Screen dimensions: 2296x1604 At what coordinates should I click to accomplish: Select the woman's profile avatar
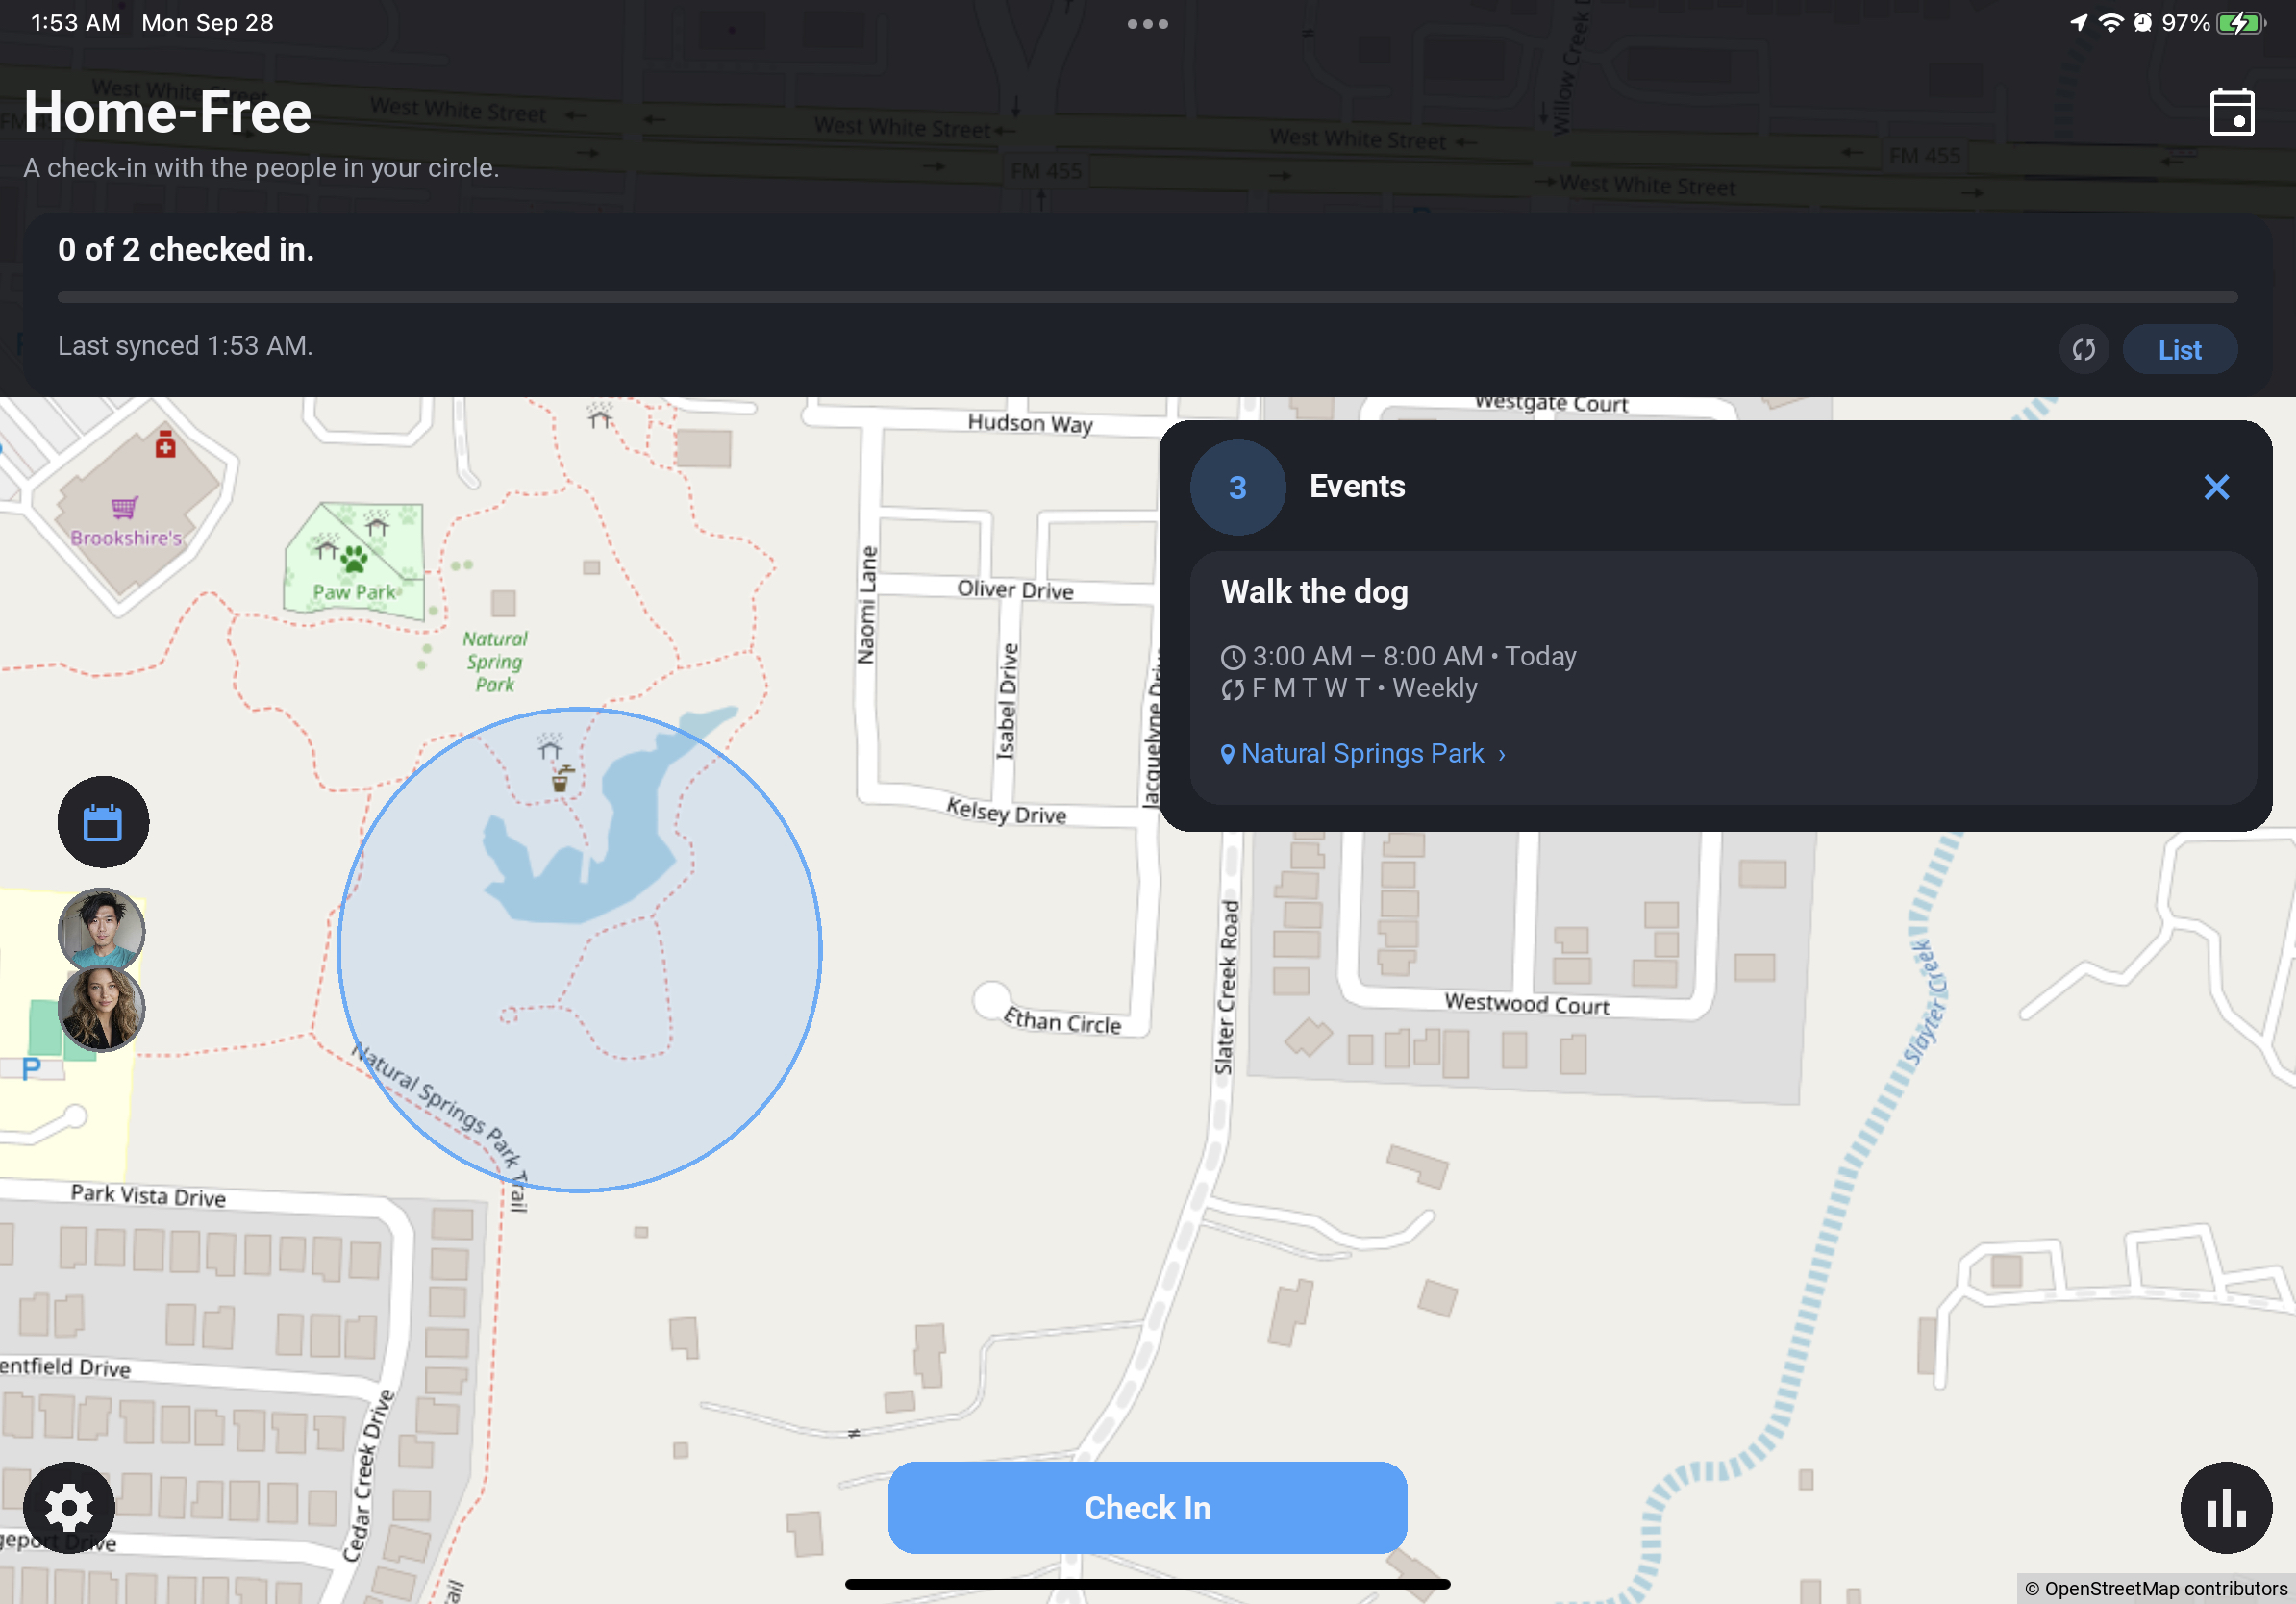click(101, 1008)
